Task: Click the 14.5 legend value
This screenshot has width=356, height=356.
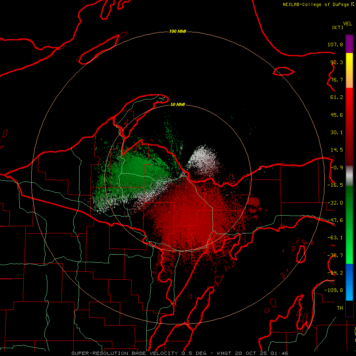Action: [337, 150]
